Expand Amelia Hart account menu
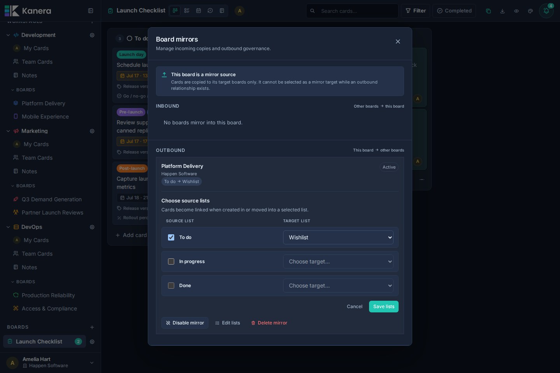Screen dimensions: 560x373 click(x=92, y=363)
